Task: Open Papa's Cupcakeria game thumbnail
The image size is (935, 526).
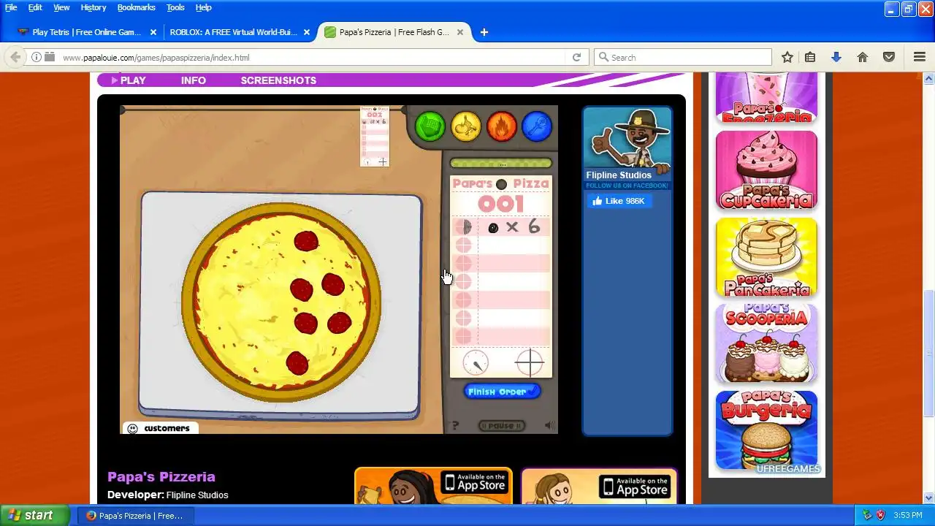Action: pyautogui.click(x=766, y=170)
